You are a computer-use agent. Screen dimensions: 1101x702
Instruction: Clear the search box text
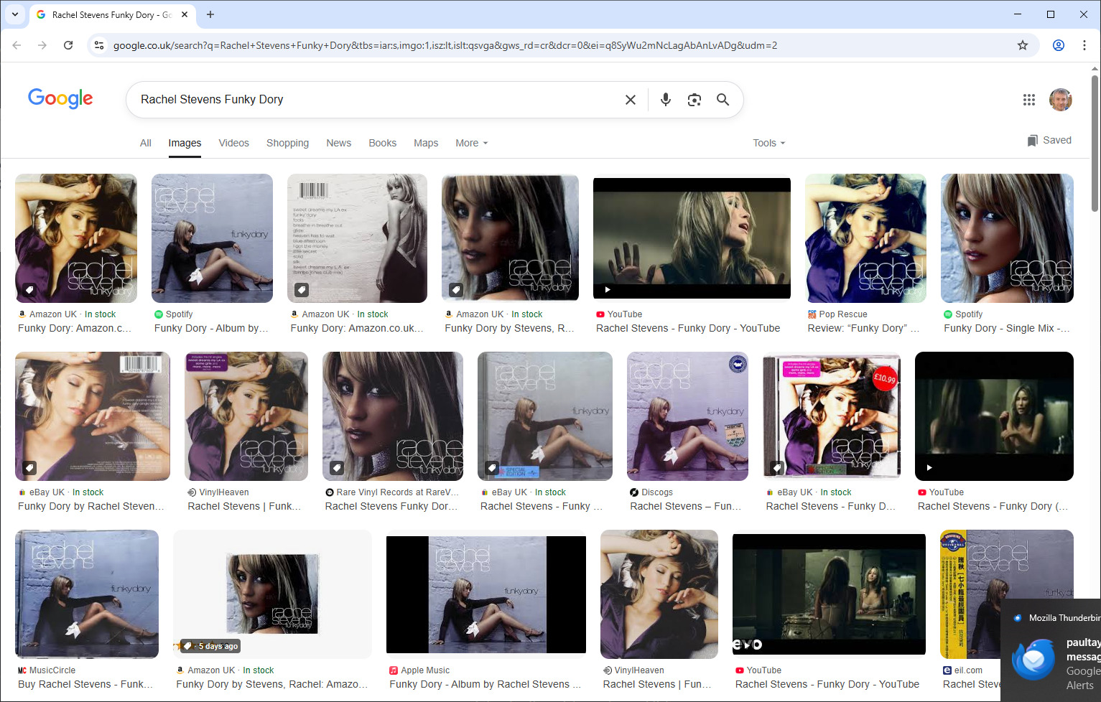click(x=630, y=100)
